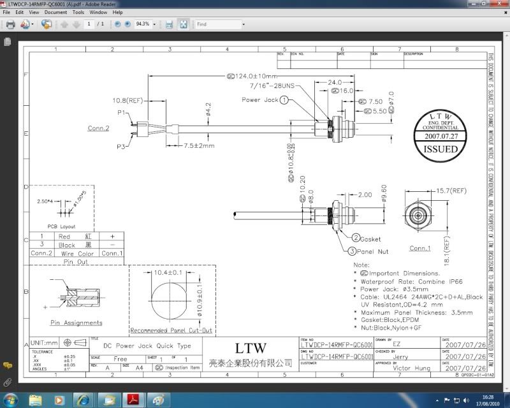This screenshot has width=510, height=408.
Task: Open the View menu
Action: [x=34, y=12]
